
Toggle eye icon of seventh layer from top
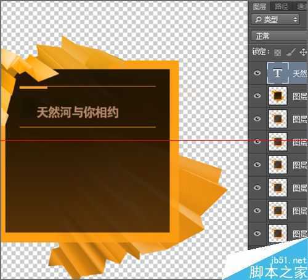pyautogui.click(x=257, y=211)
